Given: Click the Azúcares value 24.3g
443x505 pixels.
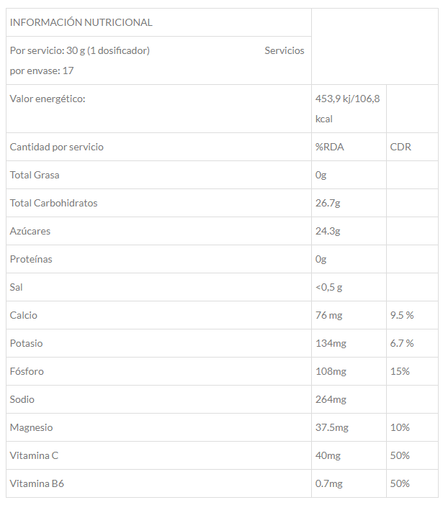Looking at the screenshot, I should (x=328, y=231).
